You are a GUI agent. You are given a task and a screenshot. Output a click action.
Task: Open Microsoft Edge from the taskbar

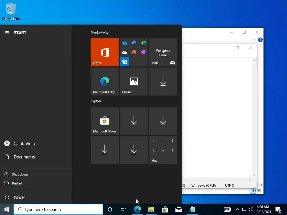pyautogui.click(x=137, y=209)
